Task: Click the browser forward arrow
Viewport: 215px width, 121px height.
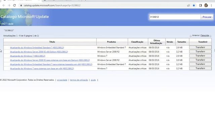Action: (x=9, y=5)
